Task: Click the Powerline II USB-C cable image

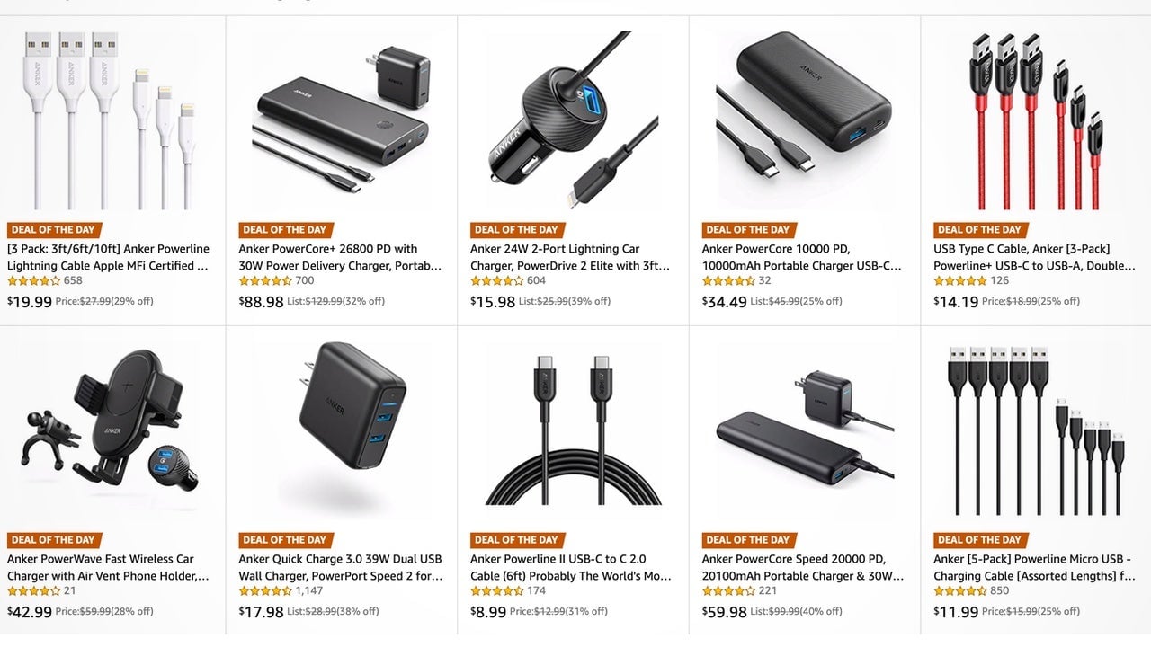Action: pos(573,431)
